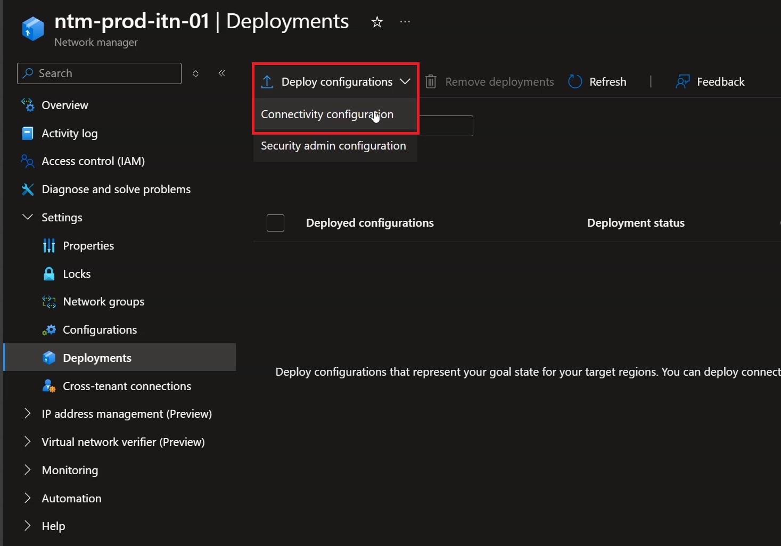Open the Locks page

(77, 274)
